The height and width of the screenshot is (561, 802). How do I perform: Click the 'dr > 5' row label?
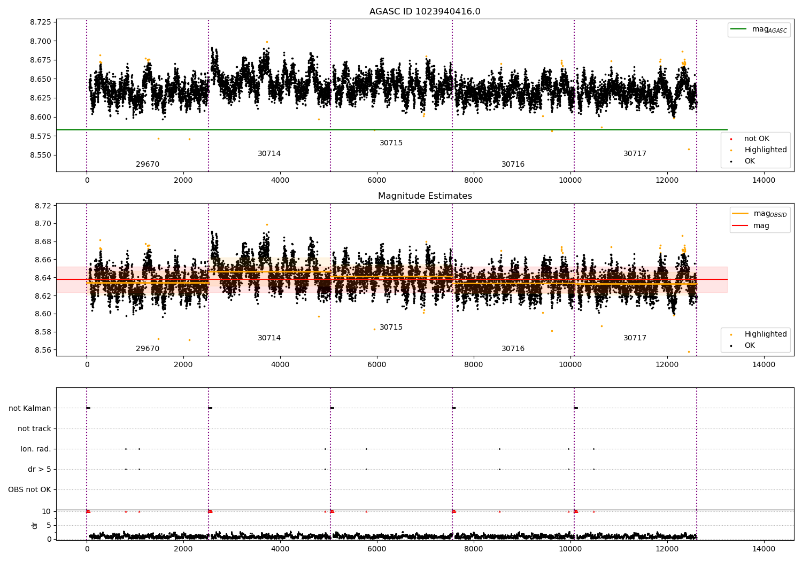(40, 470)
